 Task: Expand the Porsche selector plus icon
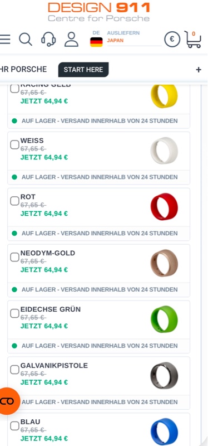199,70
